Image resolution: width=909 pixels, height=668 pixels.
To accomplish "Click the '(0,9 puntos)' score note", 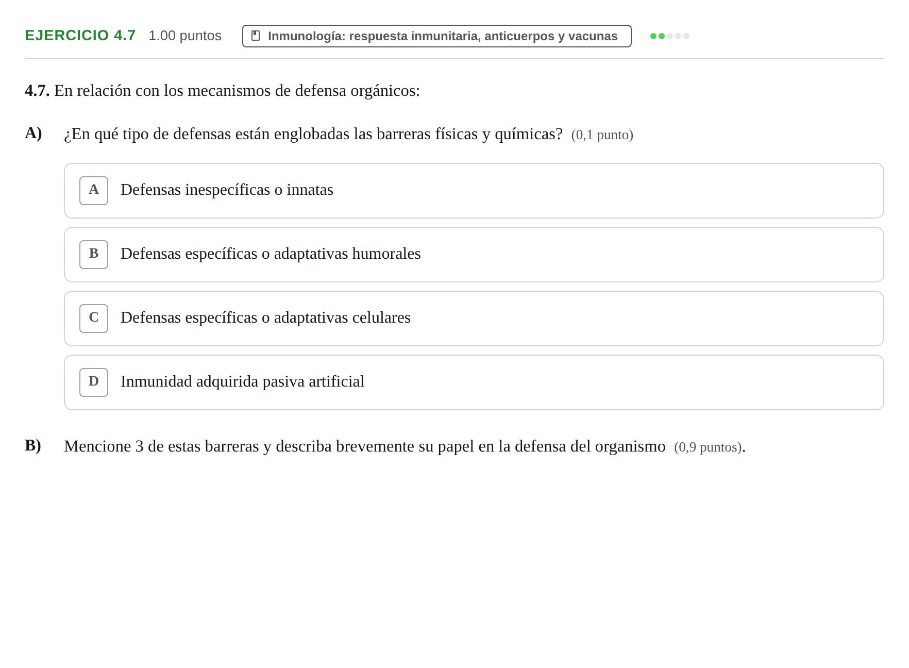I will tap(708, 447).
